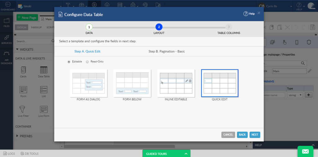Click the database server icon in the top toolbar
The width and height of the screenshot is (318, 157).
click(x=120, y=5)
